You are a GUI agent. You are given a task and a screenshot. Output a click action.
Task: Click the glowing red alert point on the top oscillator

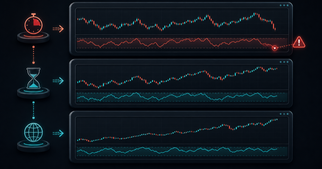point(275,48)
